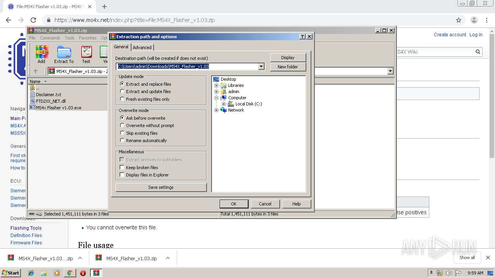Enable Keep broken files checkbox
The image size is (495, 278).
pos(122,168)
